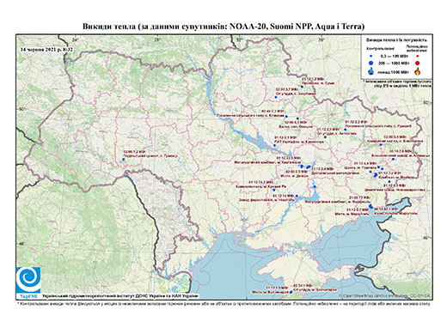This screenshot has height=316, width=447.
Task: Click the large blue circle legend icon
Action: (x=371, y=63)
